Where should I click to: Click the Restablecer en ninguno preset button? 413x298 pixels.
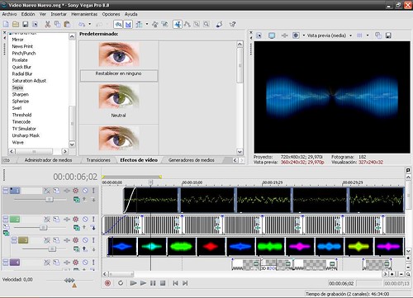point(119,75)
